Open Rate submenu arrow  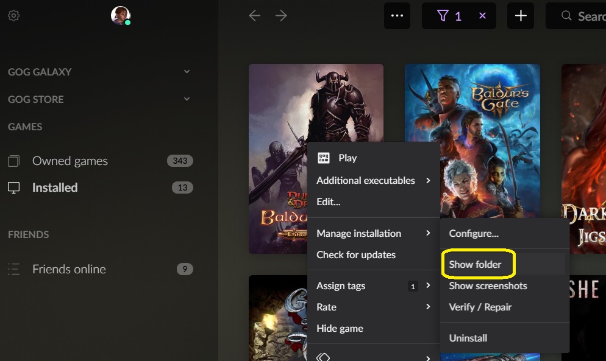point(428,307)
